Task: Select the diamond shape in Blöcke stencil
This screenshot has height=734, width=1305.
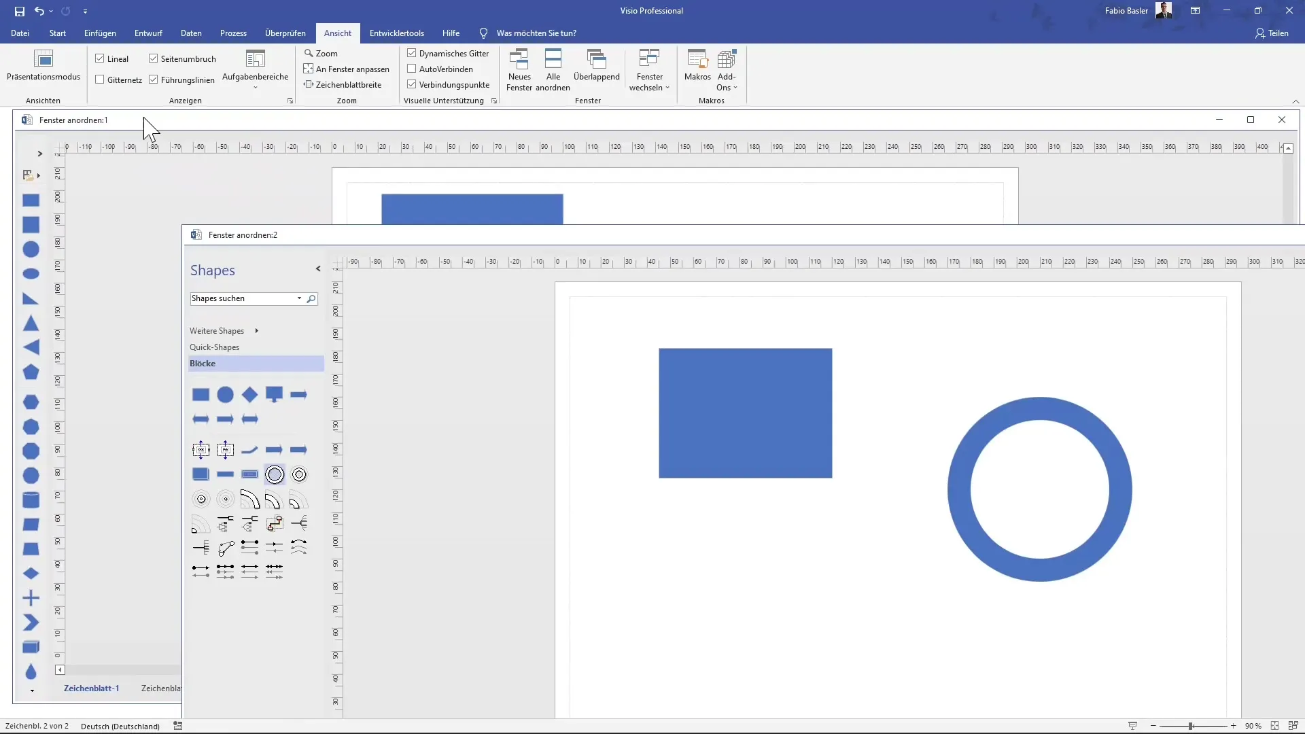Action: point(249,395)
